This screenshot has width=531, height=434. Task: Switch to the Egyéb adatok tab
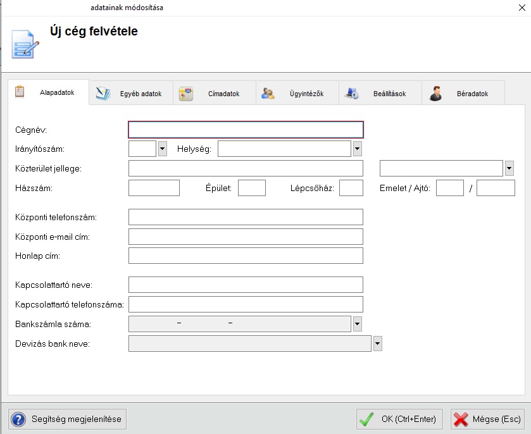140,94
